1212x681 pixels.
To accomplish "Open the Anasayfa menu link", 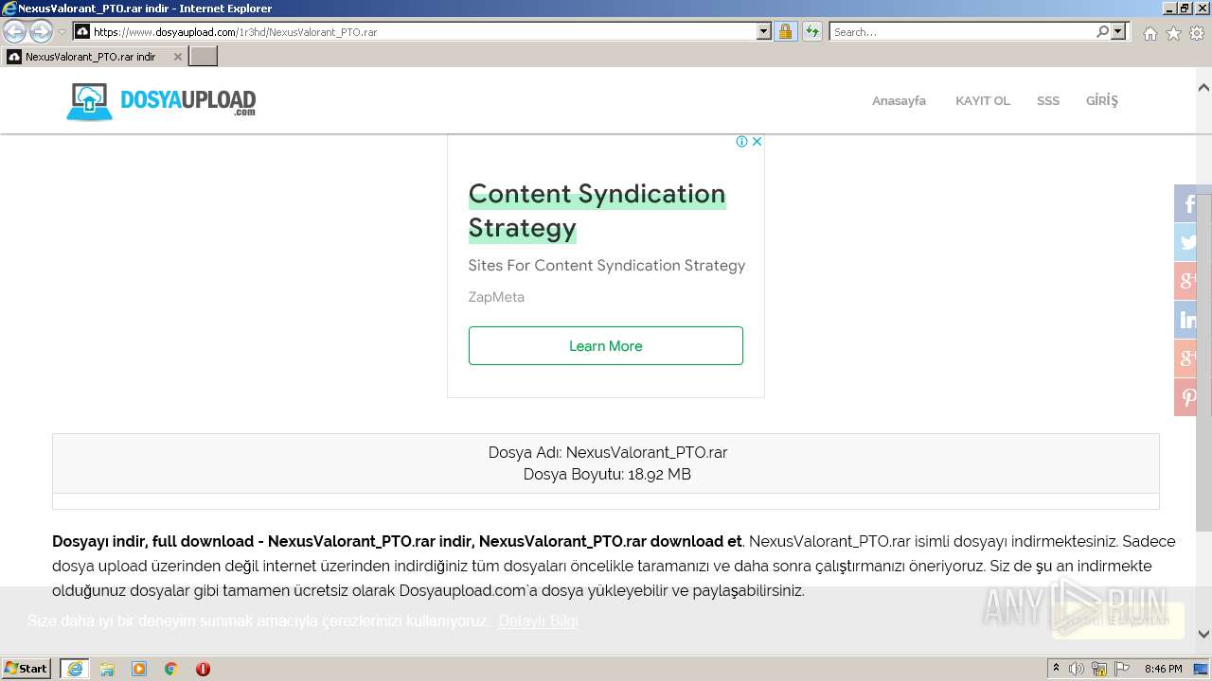I will click(899, 100).
